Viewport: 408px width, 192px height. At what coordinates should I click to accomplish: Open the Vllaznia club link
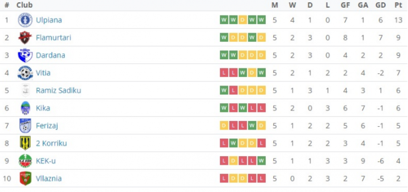pos(49,178)
